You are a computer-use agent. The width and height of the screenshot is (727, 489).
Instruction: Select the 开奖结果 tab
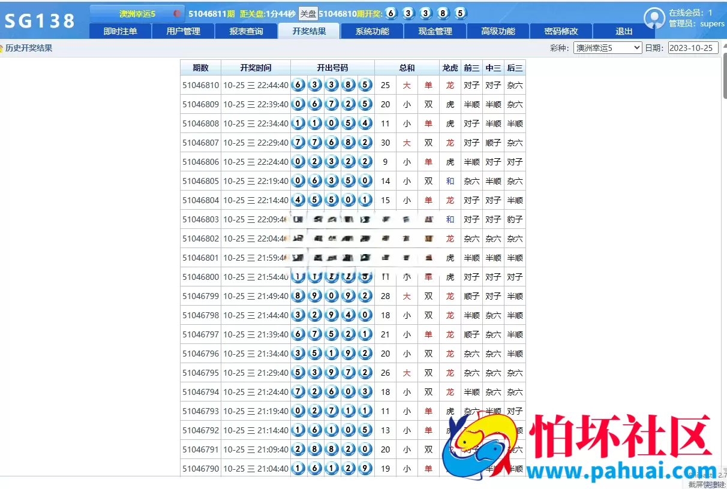click(x=309, y=31)
